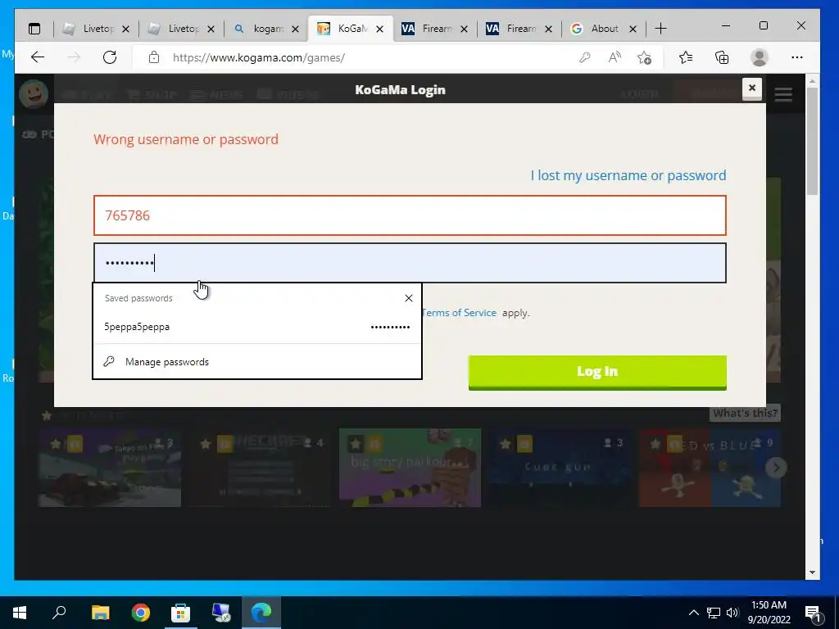Open Microsoft Edge taskbar icon
839x629 pixels.
(261, 613)
